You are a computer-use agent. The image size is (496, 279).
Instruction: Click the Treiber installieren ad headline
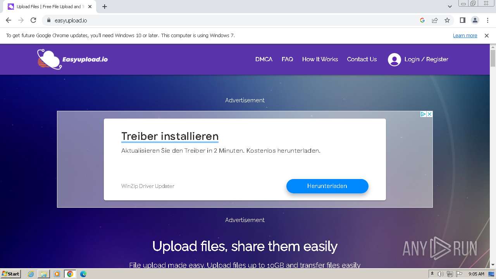(170, 136)
